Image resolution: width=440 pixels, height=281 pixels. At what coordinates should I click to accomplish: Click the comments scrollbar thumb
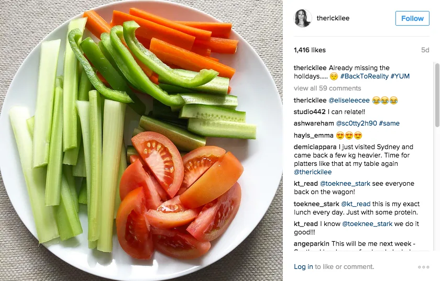click(437, 95)
